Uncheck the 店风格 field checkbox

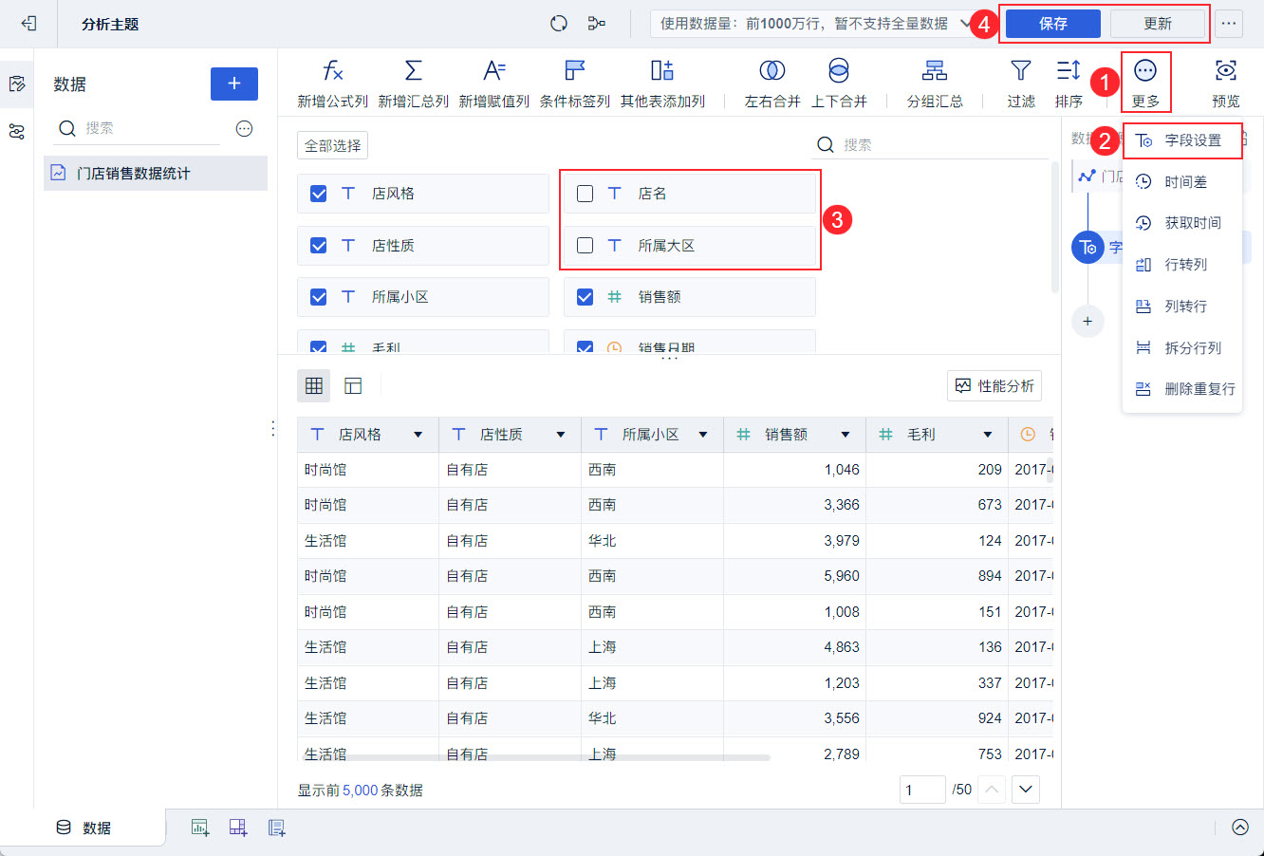[319, 194]
